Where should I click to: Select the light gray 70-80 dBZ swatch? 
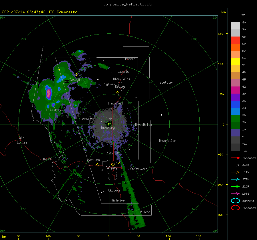click(235, 26)
